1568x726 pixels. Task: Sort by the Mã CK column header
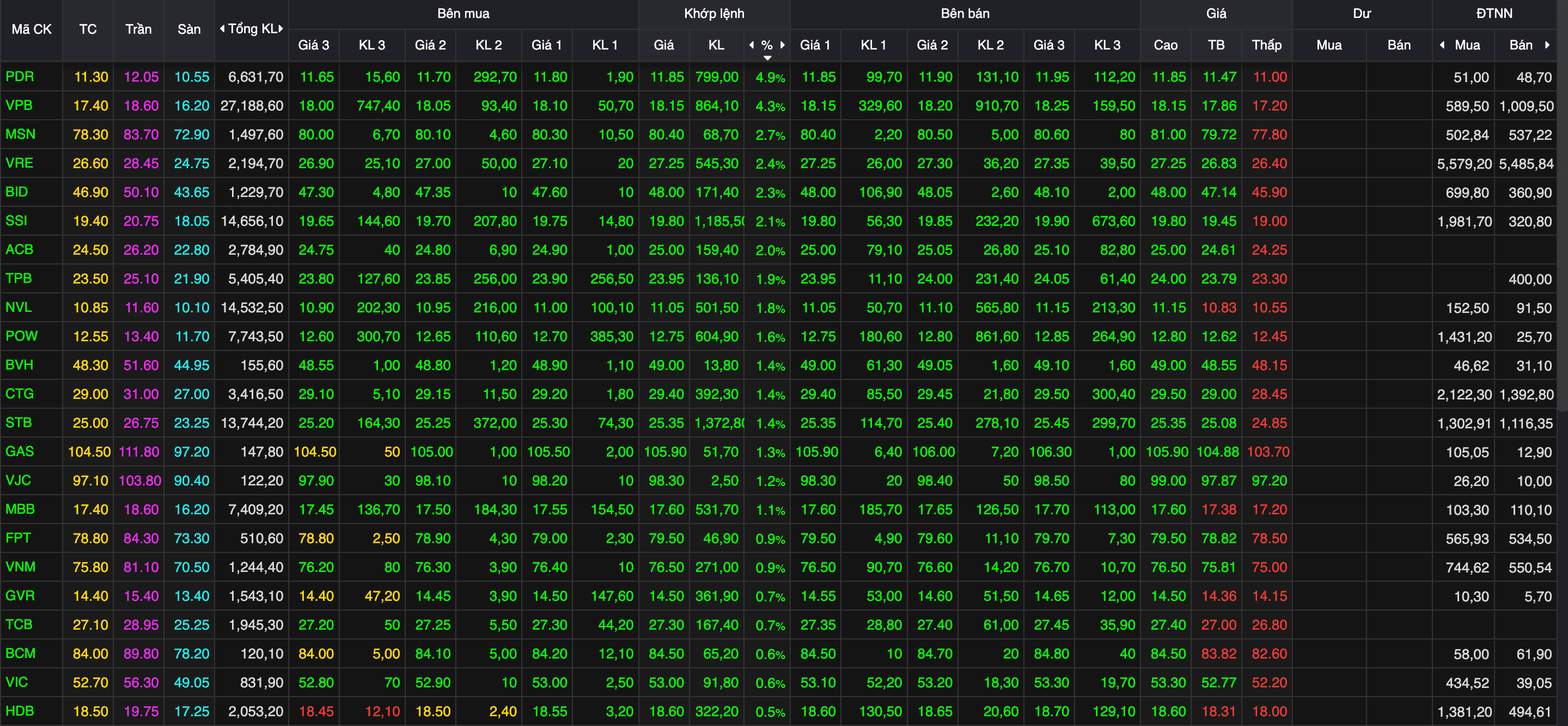[x=32, y=29]
